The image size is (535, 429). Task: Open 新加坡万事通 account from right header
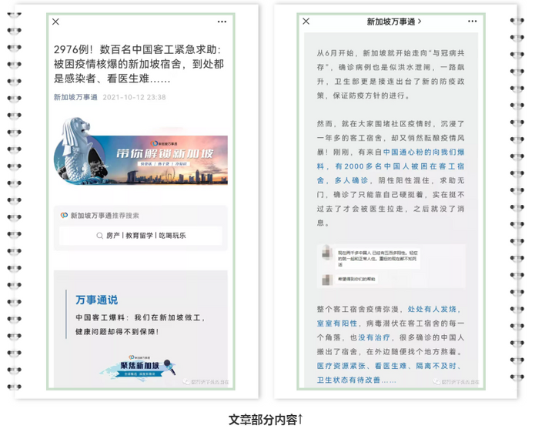(393, 22)
